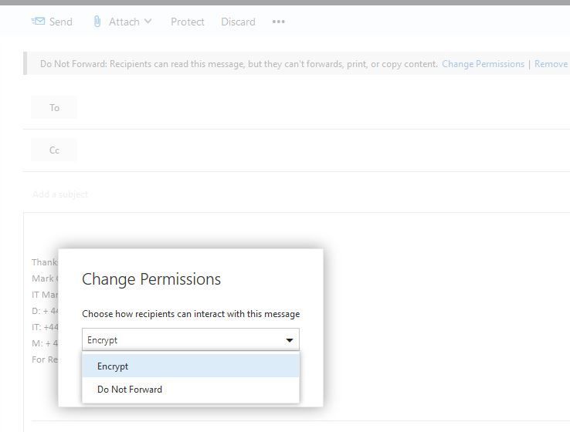This screenshot has height=432, width=570.
Task: Click the Protect toolbar button
Action: [x=188, y=22]
